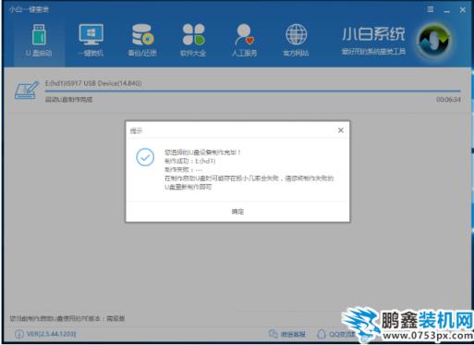Click the blue checkmark success icon in dialog
Screen dimensions: 474x345
[145, 157]
